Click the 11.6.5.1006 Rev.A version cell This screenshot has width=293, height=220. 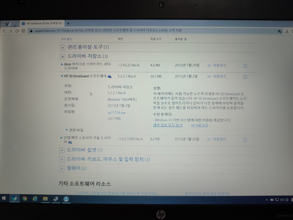[x=130, y=139]
